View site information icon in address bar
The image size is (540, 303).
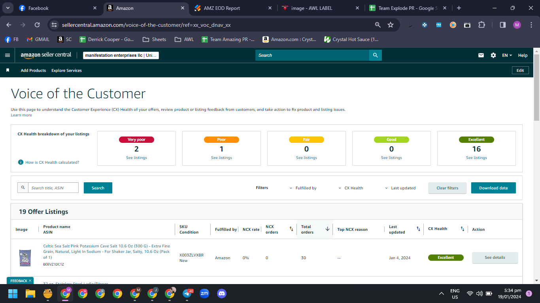(55, 25)
